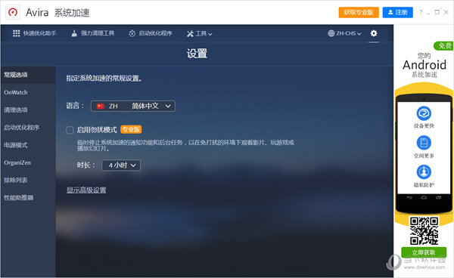Select 电源模式 in the sidebar
Image resolution: width=454 pixels, height=278 pixels.
click(x=28, y=145)
